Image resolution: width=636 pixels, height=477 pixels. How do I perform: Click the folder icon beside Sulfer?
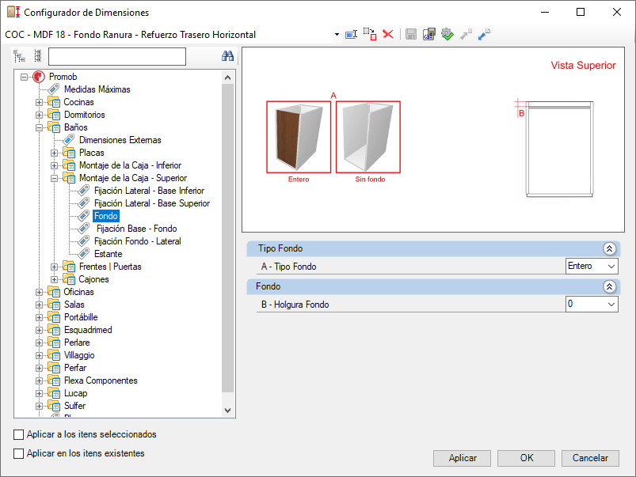54,406
